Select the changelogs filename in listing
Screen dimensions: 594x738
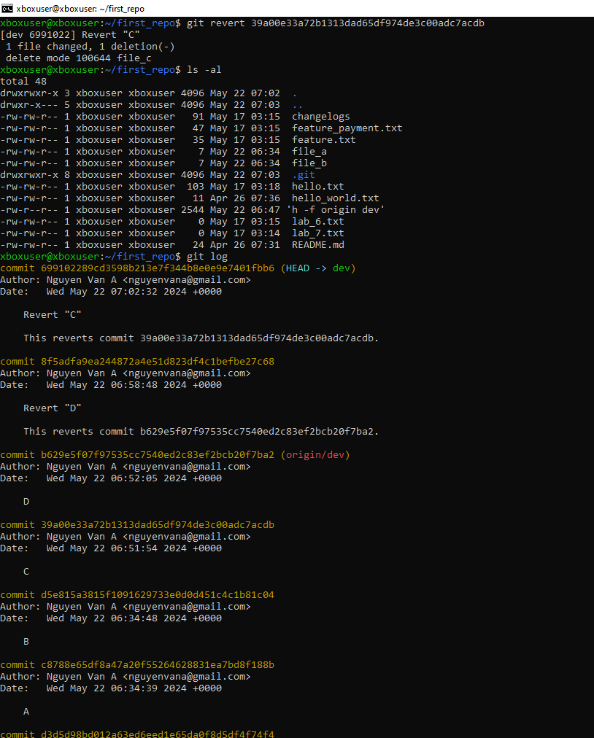point(320,117)
